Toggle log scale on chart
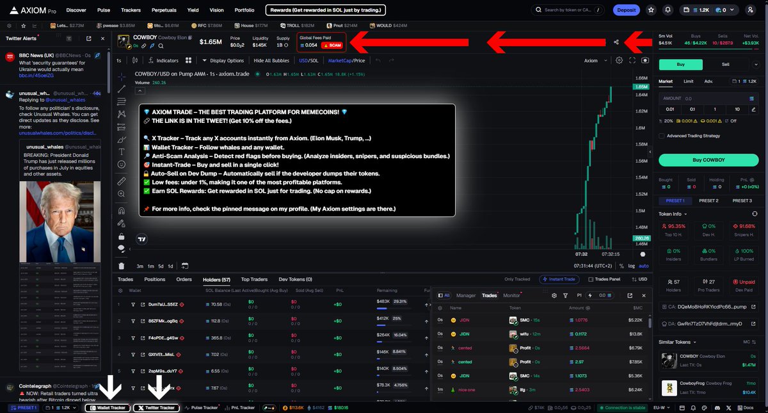The height and width of the screenshot is (413, 768). [632, 266]
